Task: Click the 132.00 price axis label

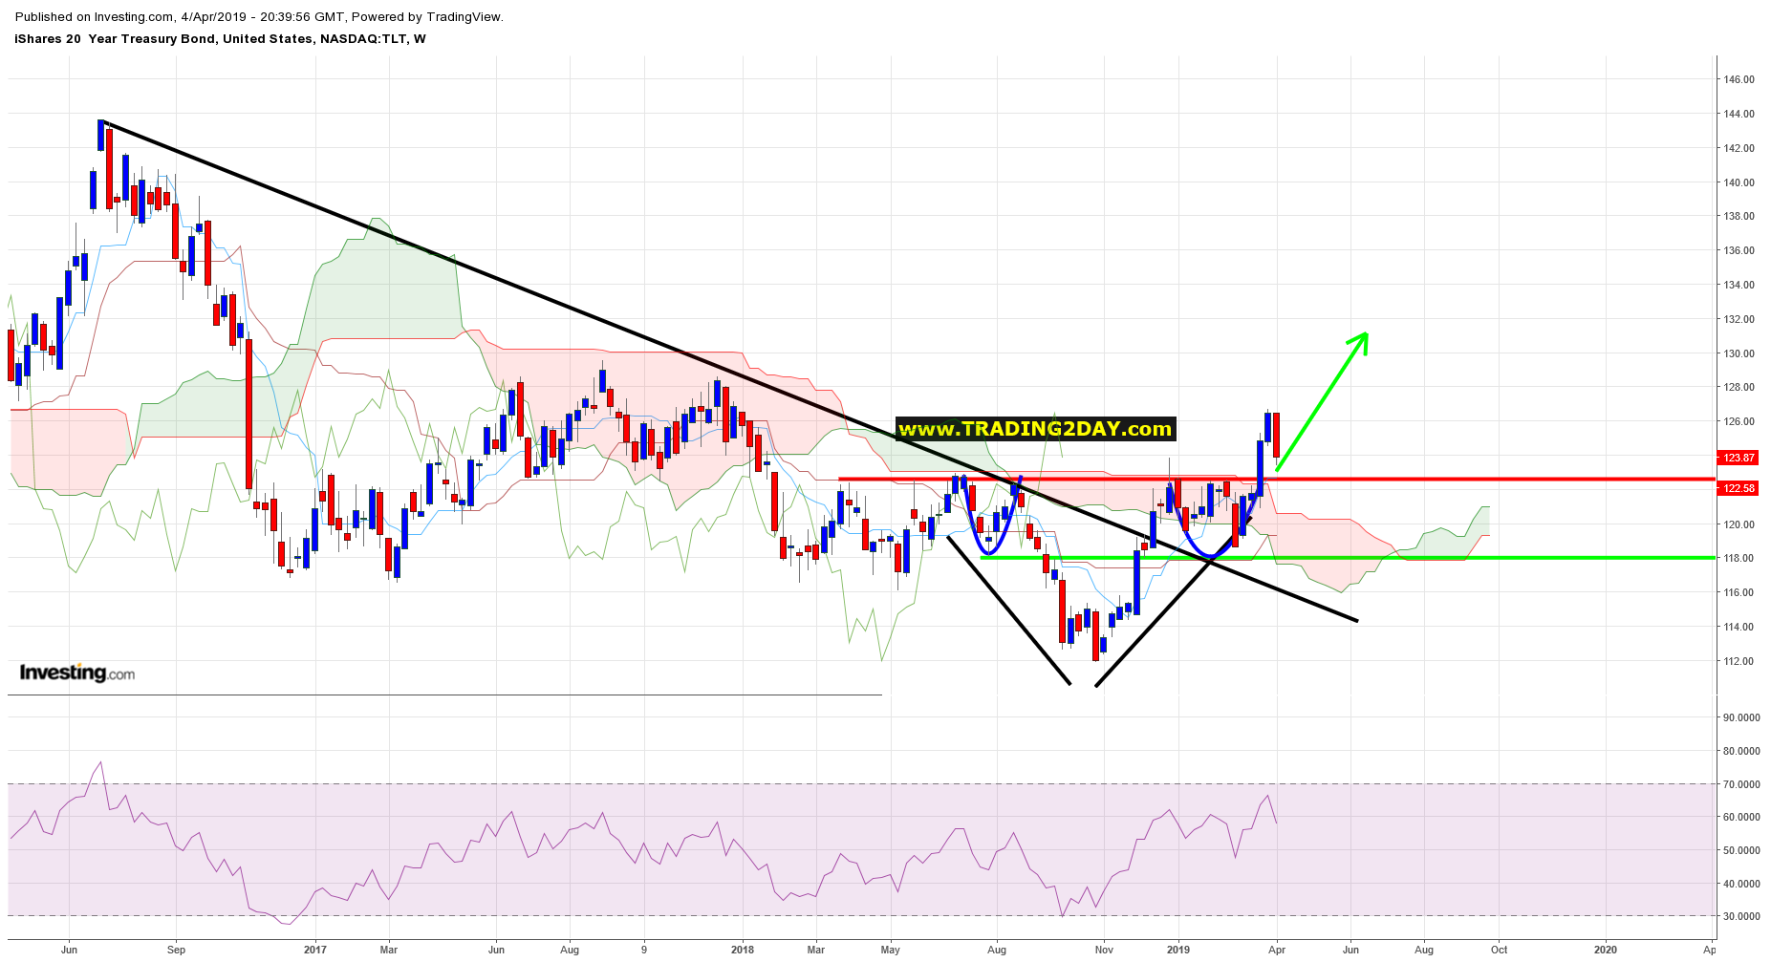Action: point(1739,319)
